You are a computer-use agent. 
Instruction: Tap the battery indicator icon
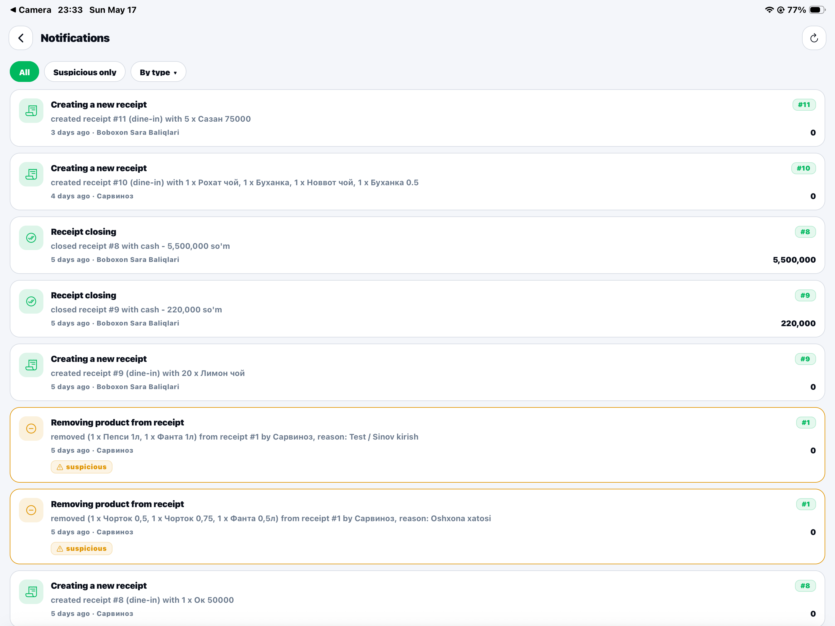817,10
